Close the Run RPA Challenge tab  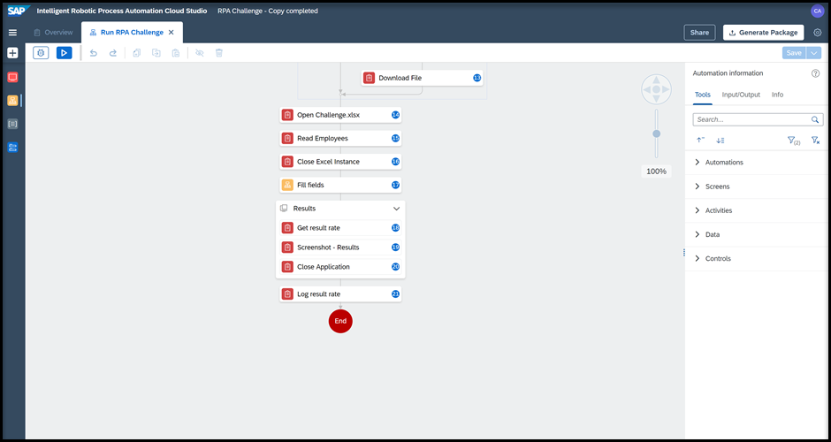(172, 33)
